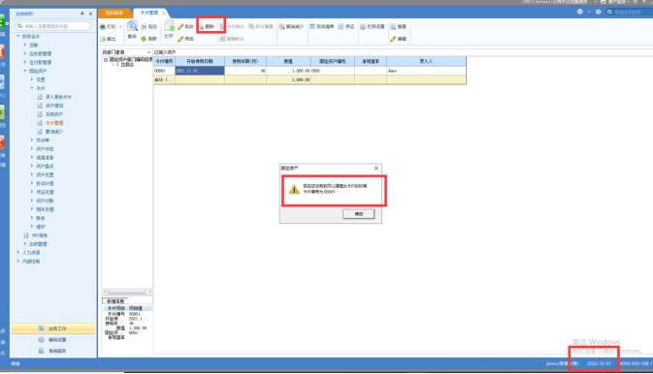Image resolution: width=653 pixels, height=374 pixels.
Task: Open the Print button dropdown arrow
Action: tap(120, 26)
